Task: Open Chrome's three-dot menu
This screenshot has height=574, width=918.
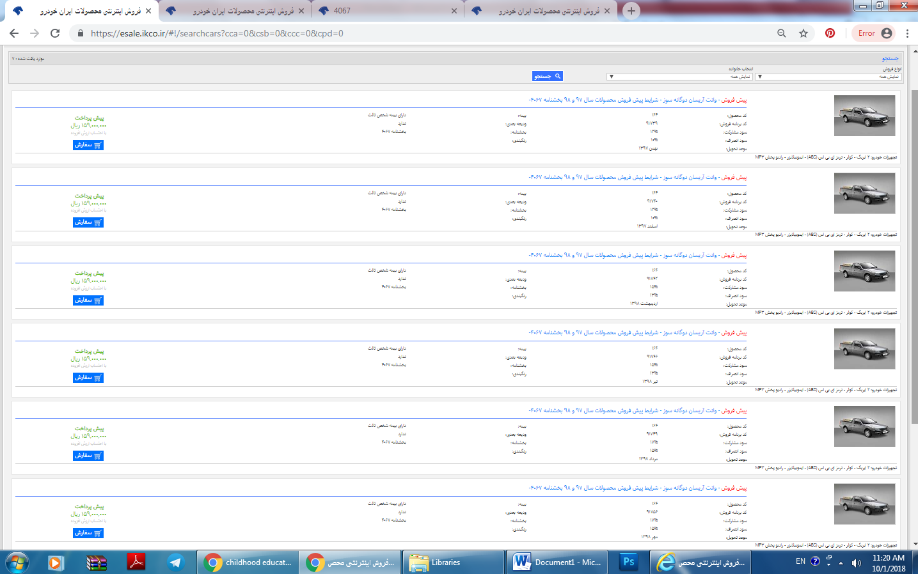Action: 907,33
